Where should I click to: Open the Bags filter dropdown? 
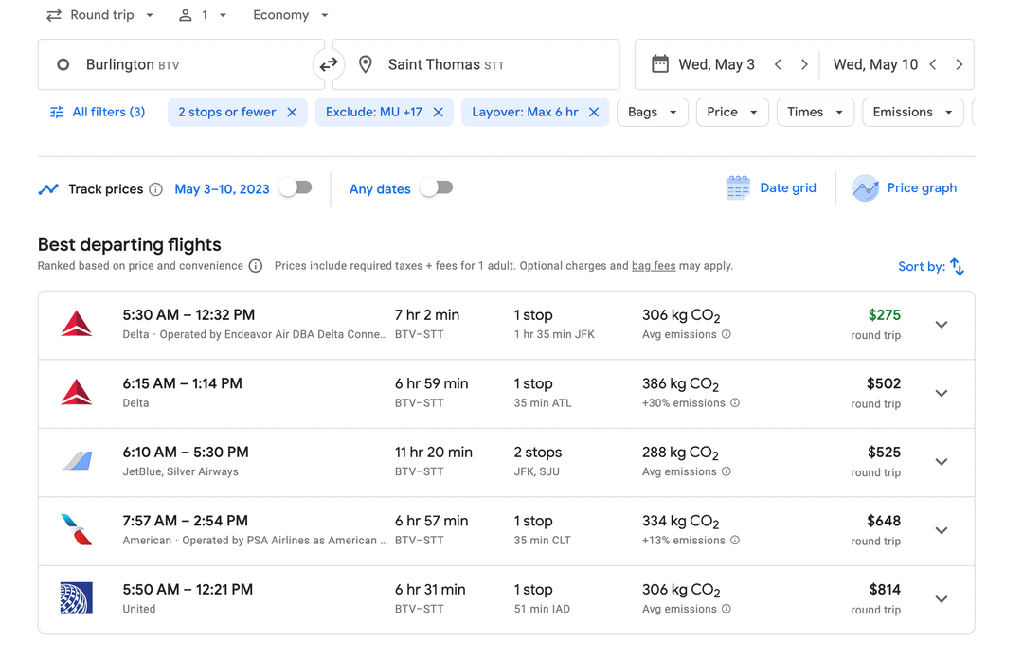(652, 112)
